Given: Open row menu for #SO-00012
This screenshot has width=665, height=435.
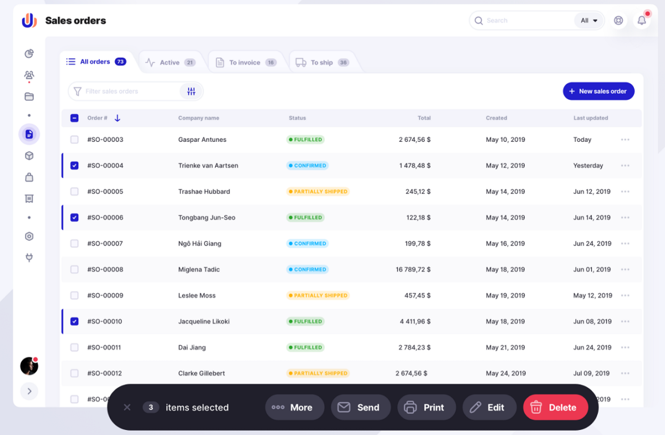Looking at the screenshot, I should tap(625, 373).
